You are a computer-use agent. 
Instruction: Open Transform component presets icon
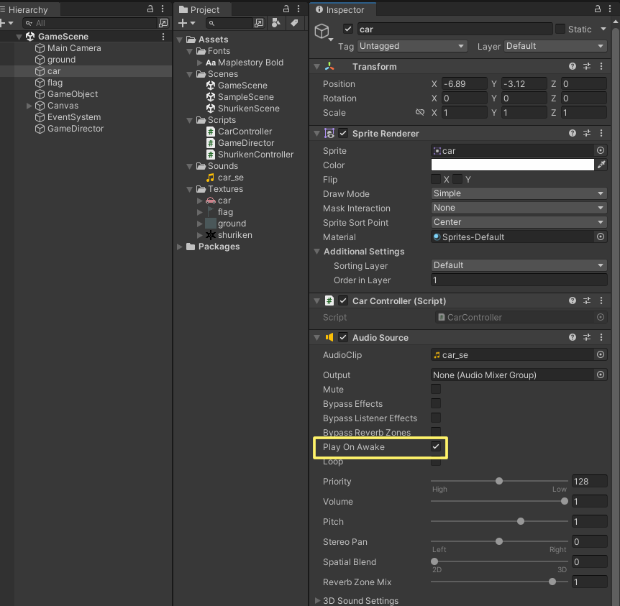pos(587,66)
